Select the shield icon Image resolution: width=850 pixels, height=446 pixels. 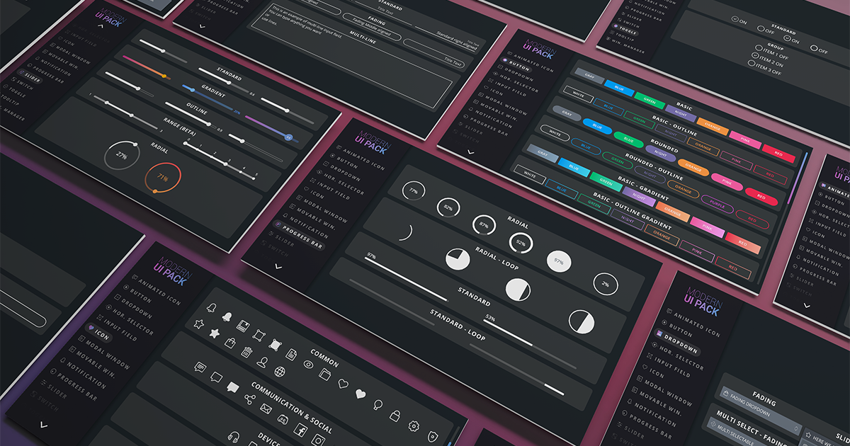[x=432, y=437]
